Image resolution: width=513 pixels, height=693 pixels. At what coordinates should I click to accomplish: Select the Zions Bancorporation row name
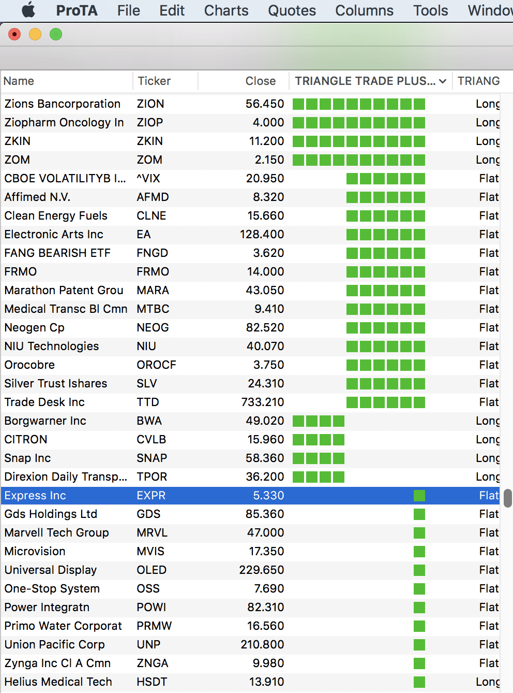pos(63,104)
